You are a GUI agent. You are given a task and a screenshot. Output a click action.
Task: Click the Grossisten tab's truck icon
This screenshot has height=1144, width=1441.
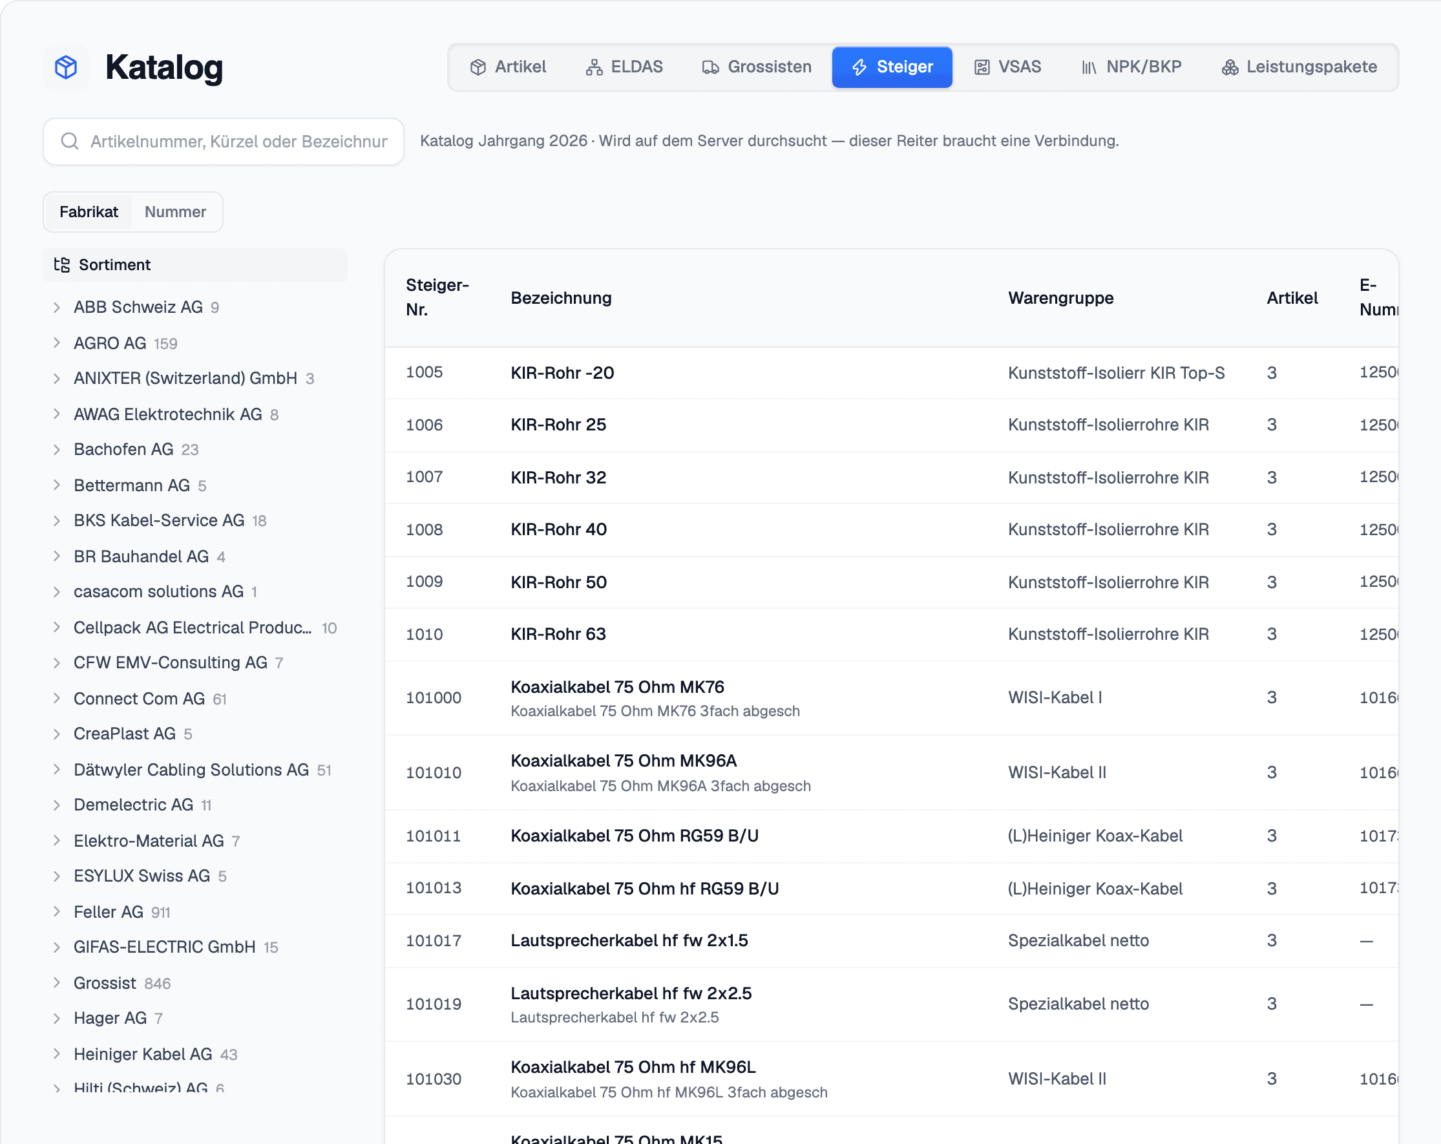coord(710,67)
